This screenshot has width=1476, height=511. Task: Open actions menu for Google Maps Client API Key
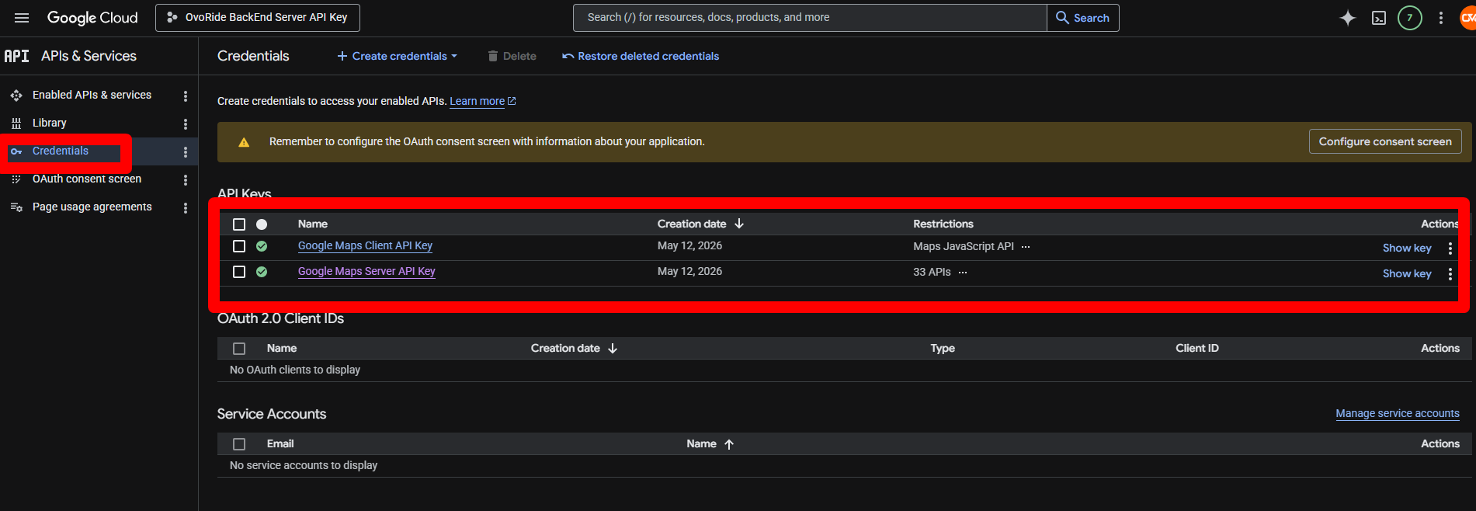pos(1450,249)
